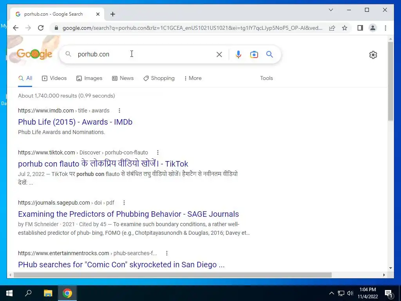Open options menu for entertainmentrocks result
Screen dimensions: 401x301
(x=167, y=253)
